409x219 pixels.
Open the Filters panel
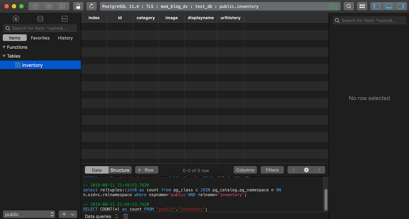coord(272,170)
